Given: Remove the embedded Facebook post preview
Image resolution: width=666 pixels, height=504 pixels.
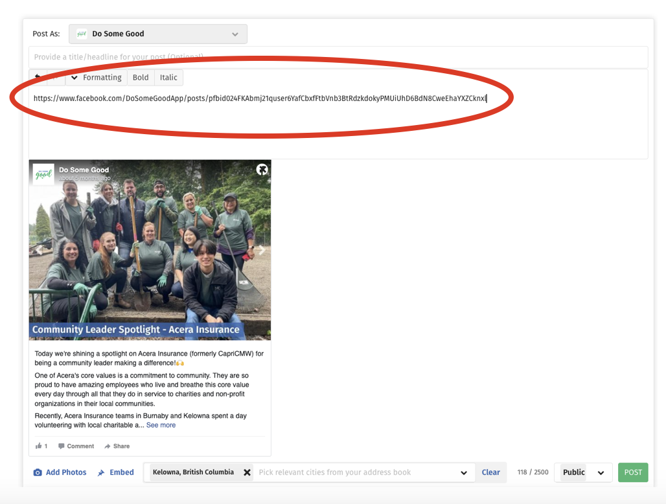Looking at the screenshot, I should tap(262, 170).
